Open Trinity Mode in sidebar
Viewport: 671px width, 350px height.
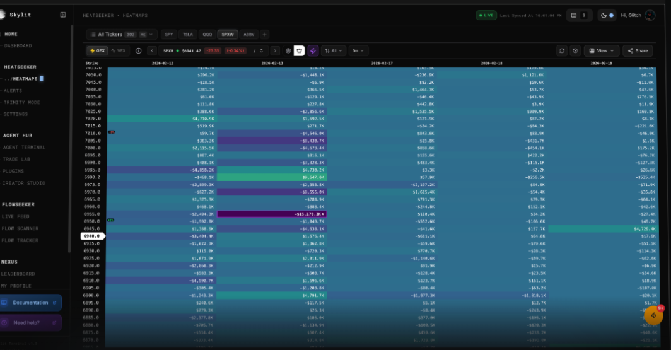(21, 102)
